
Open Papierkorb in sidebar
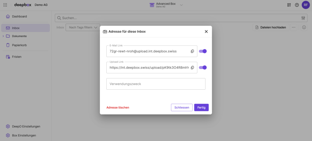19,45
